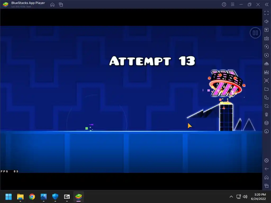Viewport: 271px width, 203px height.
Task: Open the macro recorder play icon
Action: coord(267,47)
